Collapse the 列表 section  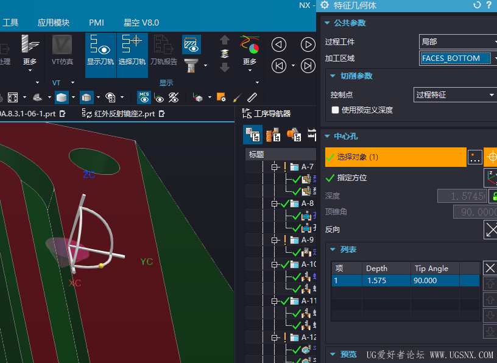pyautogui.click(x=333, y=250)
